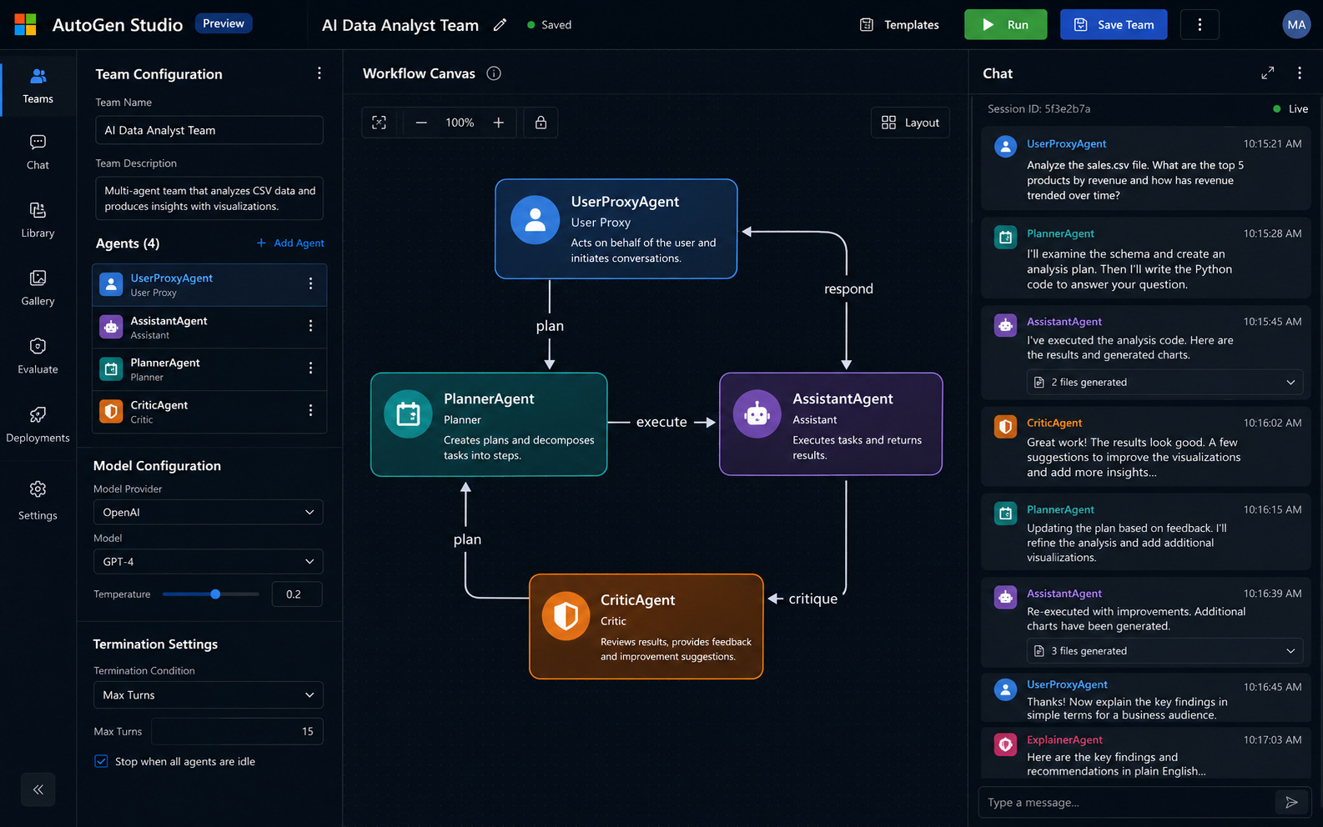Open the Deployments sidebar section
The width and height of the screenshot is (1323, 827).
(x=38, y=425)
